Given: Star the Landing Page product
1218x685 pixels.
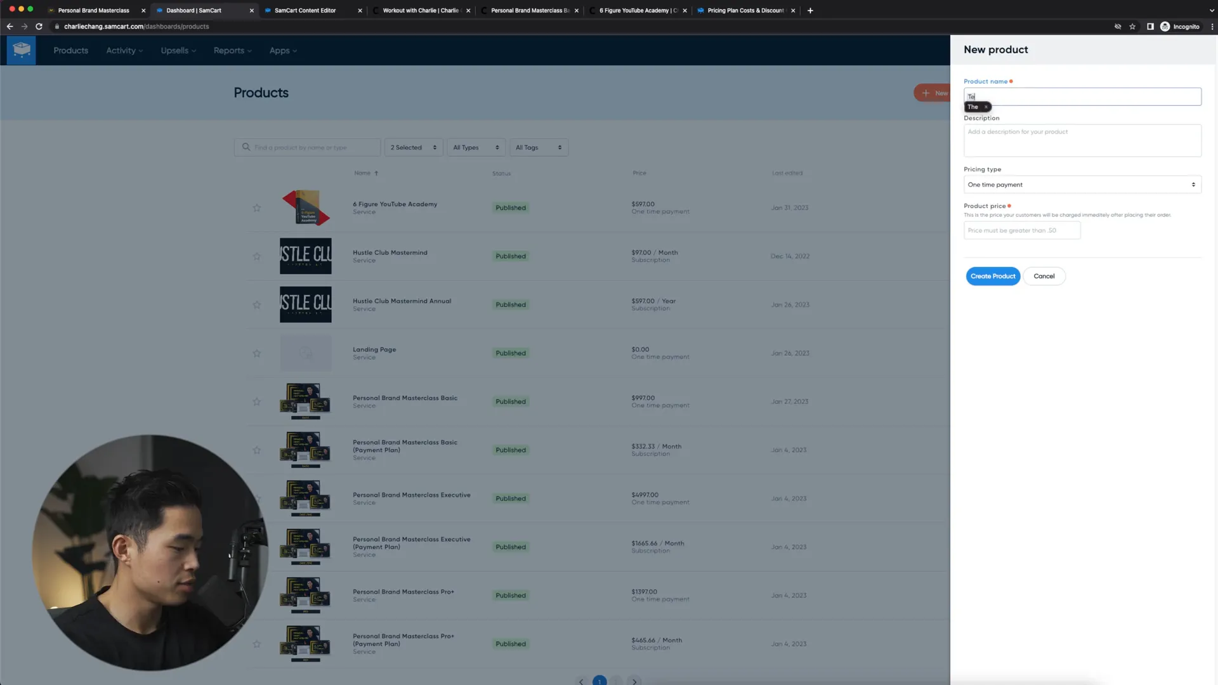Looking at the screenshot, I should tap(257, 353).
